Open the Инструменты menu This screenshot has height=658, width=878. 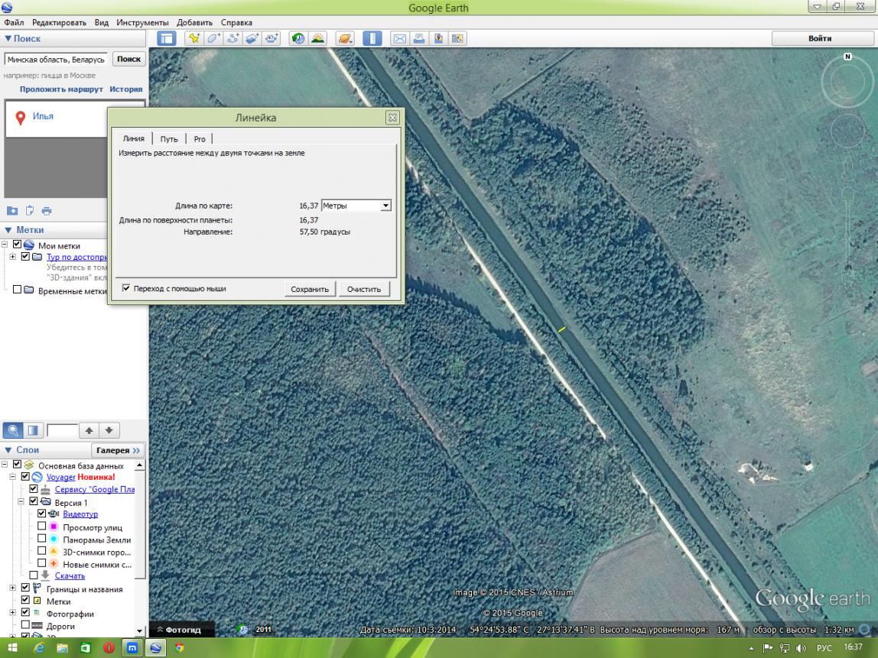142,22
